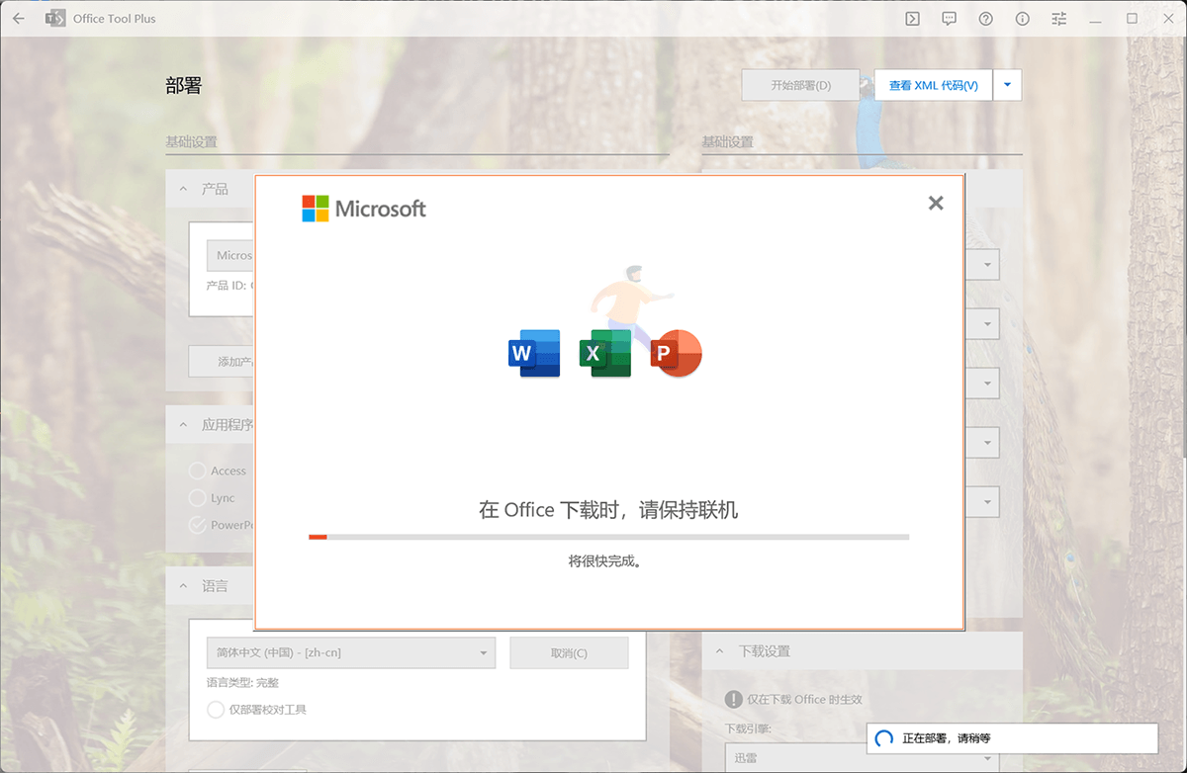Click the spinner in the 正在部署 notification

tap(885, 738)
